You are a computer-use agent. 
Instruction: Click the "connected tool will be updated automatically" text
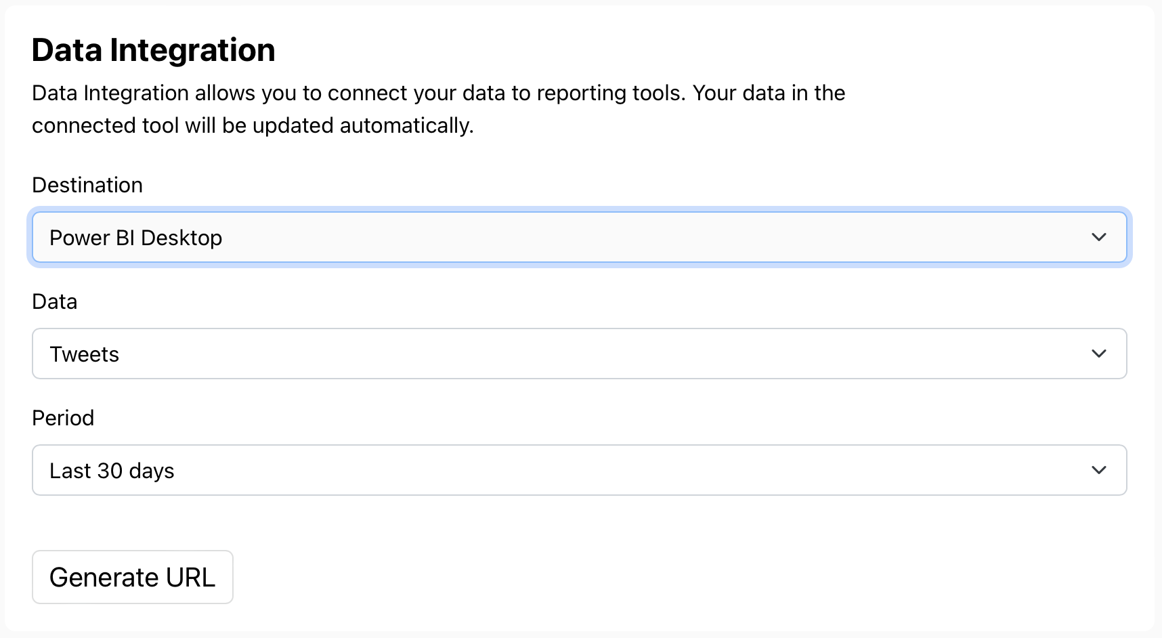[253, 125]
